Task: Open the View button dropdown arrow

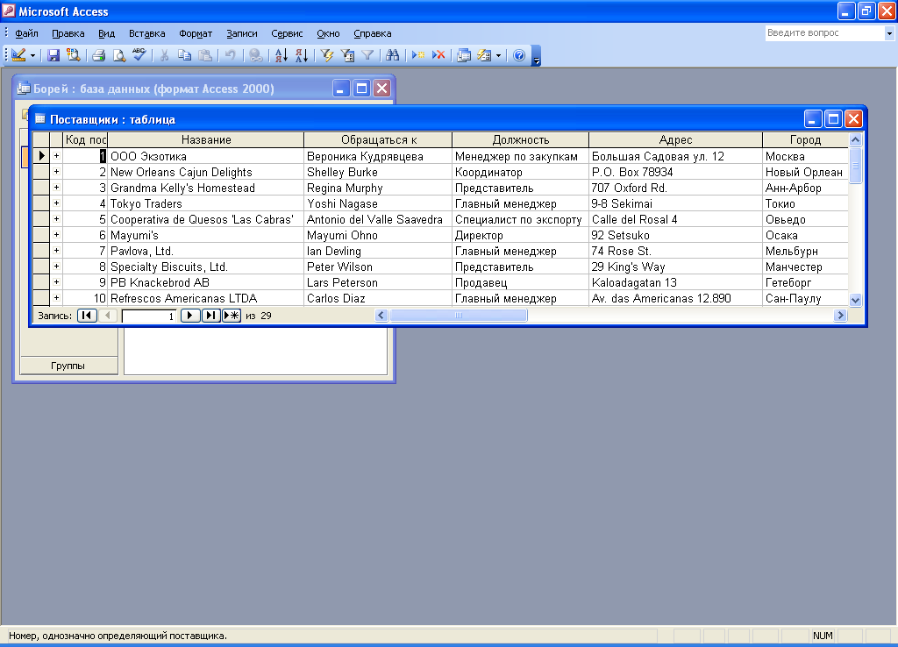Action: pos(32,55)
